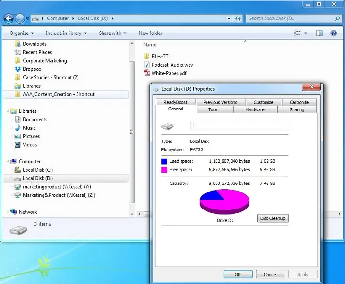This screenshot has height=284, width=345.
Task: Switch to the Tools tab
Action: point(214,109)
